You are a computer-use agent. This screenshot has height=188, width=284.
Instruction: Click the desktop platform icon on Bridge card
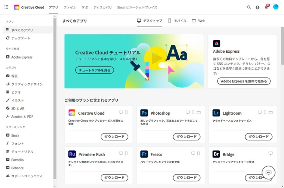[x=270, y=153]
